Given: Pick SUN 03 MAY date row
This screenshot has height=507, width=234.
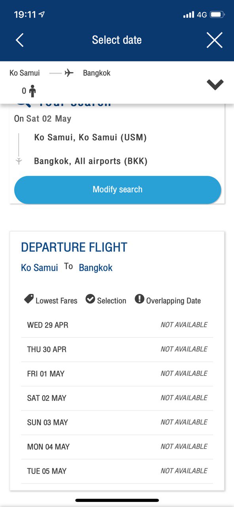Looking at the screenshot, I should coord(117,422).
